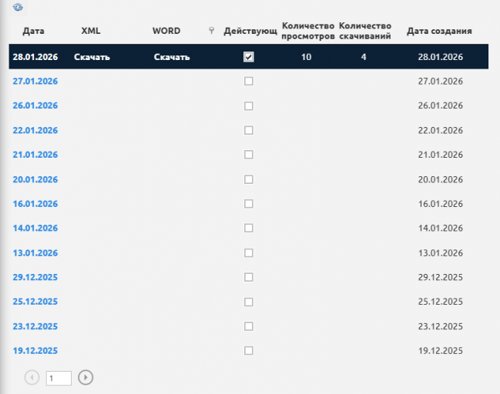
Task: Download XML for 28.01.2026
Action: 92,57
